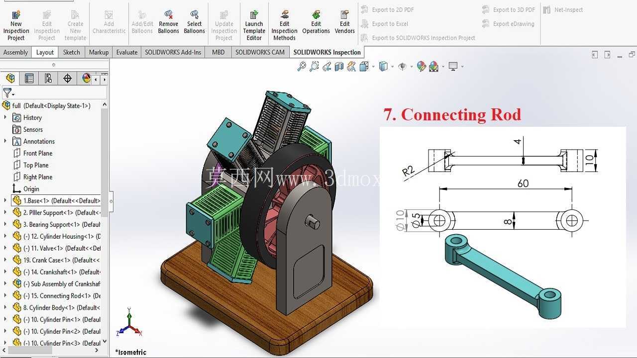Viewport: 637px width, 358px height.
Task: Open Edit Inspection Methods
Action: [x=285, y=25]
